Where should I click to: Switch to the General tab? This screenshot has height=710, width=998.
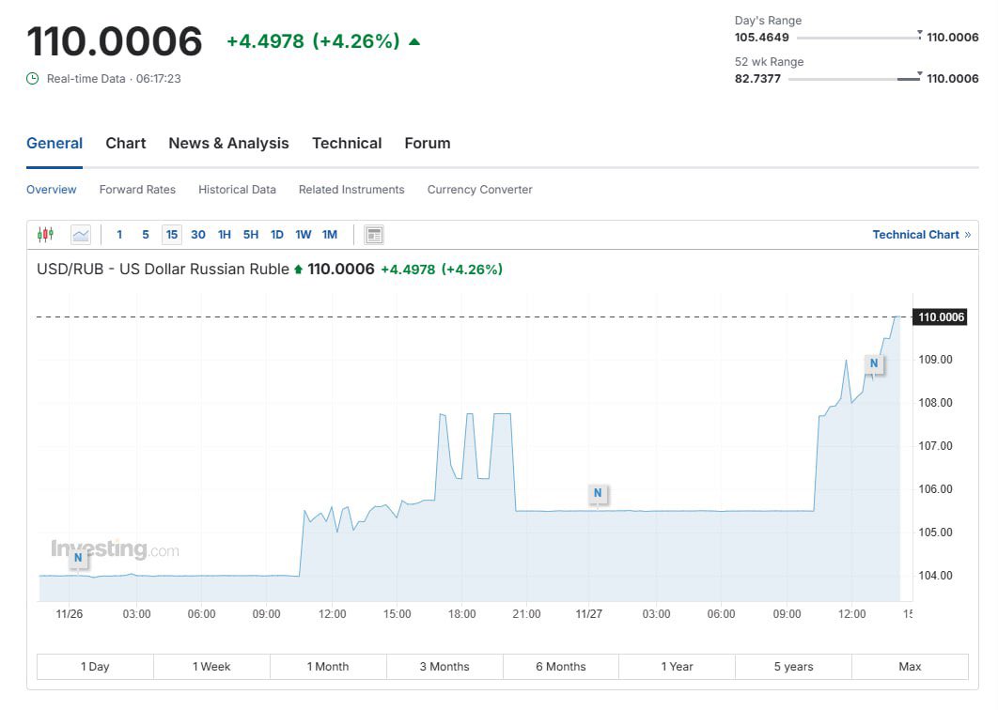(x=55, y=143)
